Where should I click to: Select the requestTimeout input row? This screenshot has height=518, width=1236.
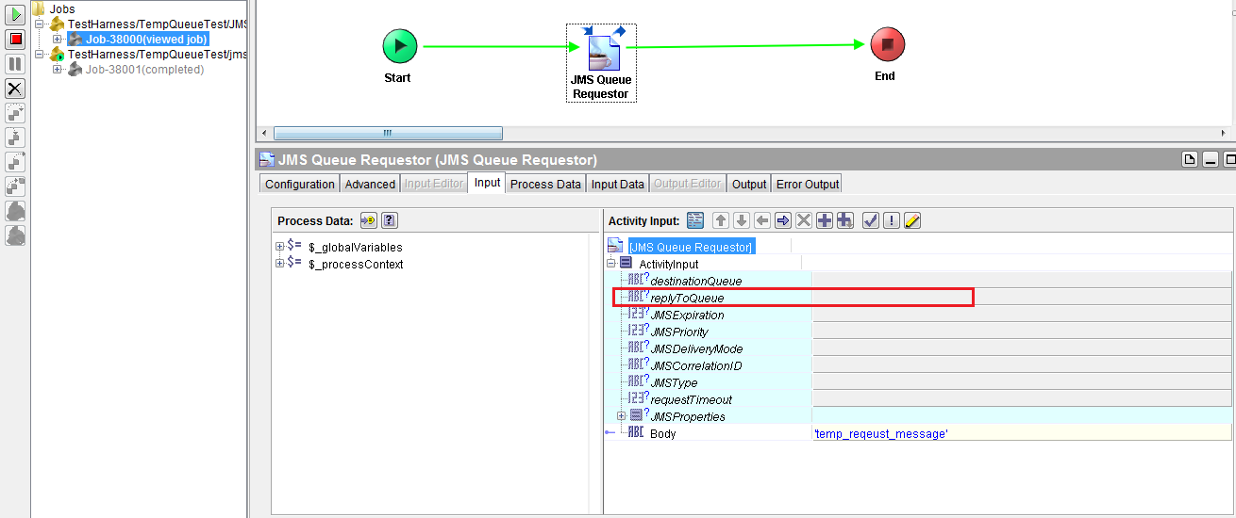pyautogui.click(x=691, y=399)
